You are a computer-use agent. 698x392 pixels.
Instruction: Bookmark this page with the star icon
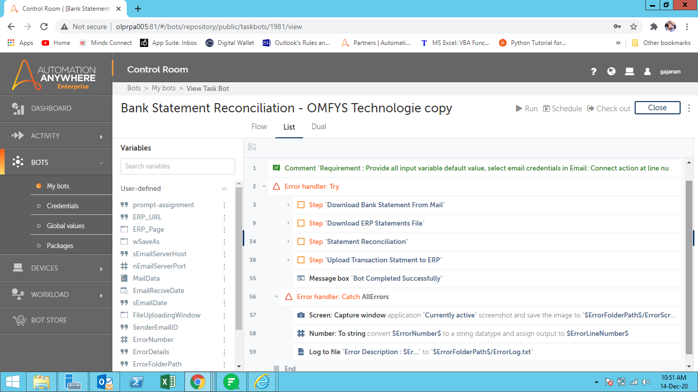(634, 27)
